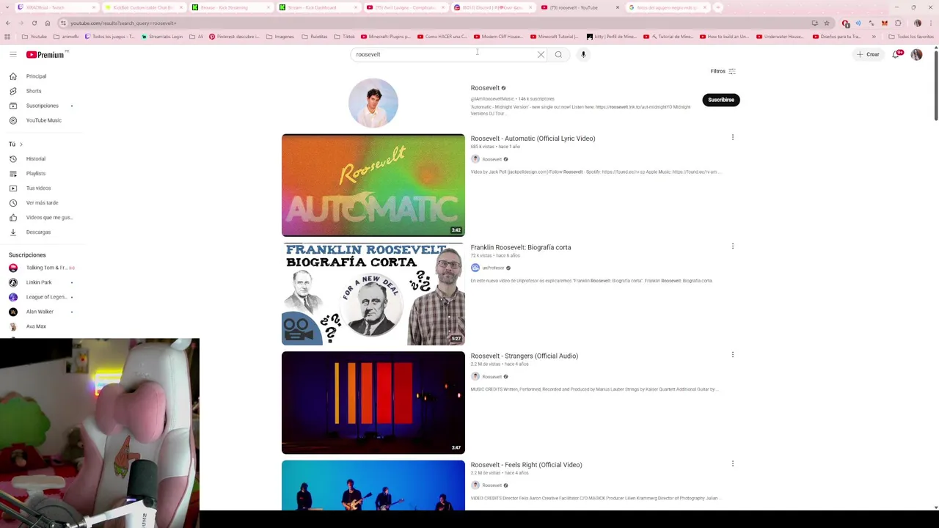Click the Roosevelt channel avatar
The image size is (939, 528).
373,103
